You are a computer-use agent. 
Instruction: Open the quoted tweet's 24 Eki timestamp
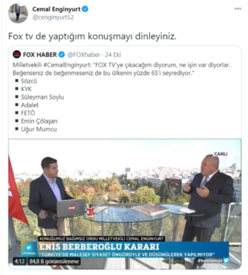point(113,55)
